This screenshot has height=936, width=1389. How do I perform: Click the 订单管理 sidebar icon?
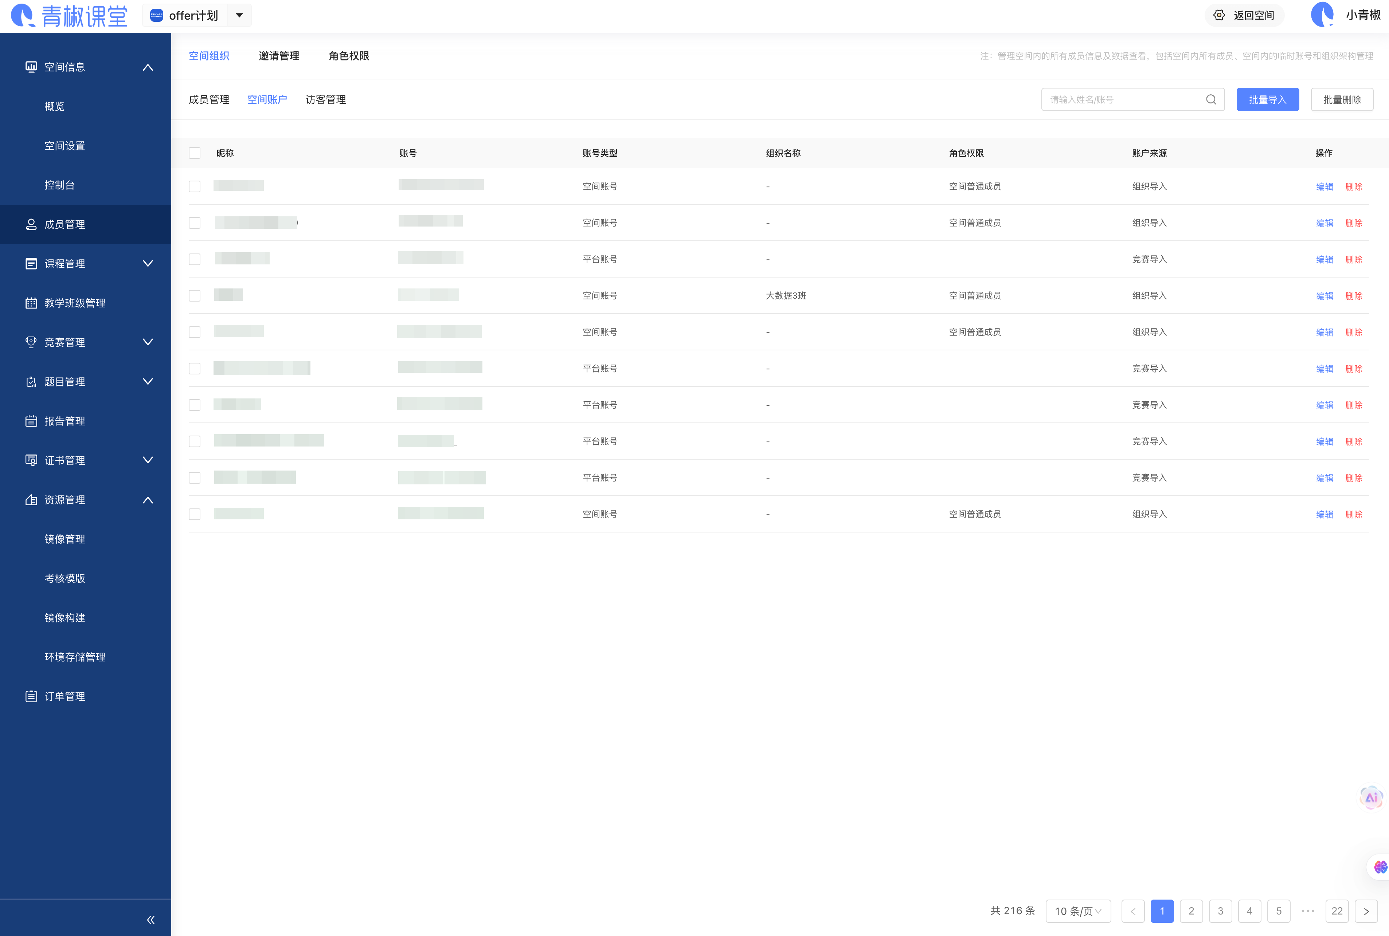point(31,697)
